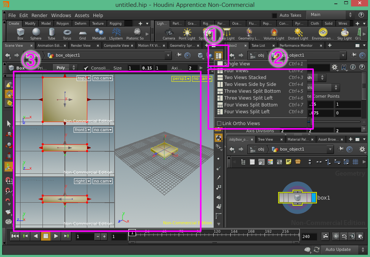Select the box1 node in network
This screenshot has height=257, width=370.
tap(297, 198)
